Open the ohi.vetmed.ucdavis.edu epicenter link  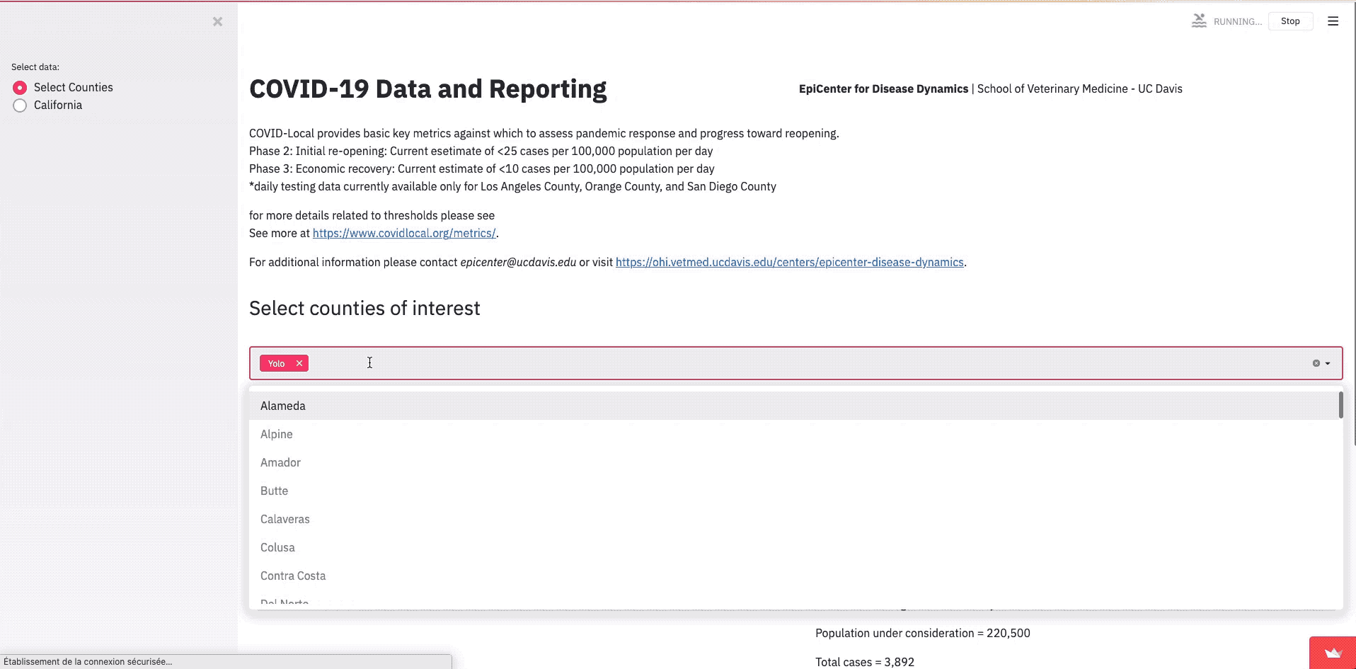click(790, 262)
